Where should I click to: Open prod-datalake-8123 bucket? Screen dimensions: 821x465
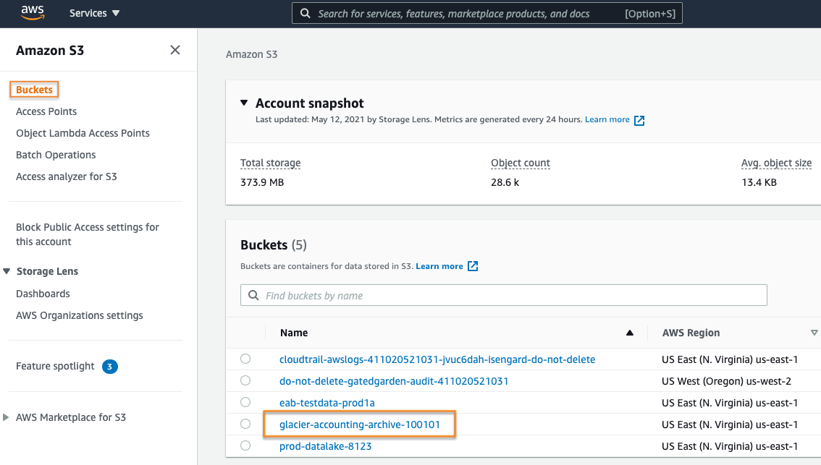(325, 446)
